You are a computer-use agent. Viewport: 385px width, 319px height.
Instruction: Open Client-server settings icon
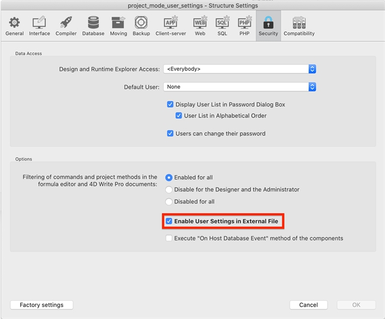tap(171, 24)
